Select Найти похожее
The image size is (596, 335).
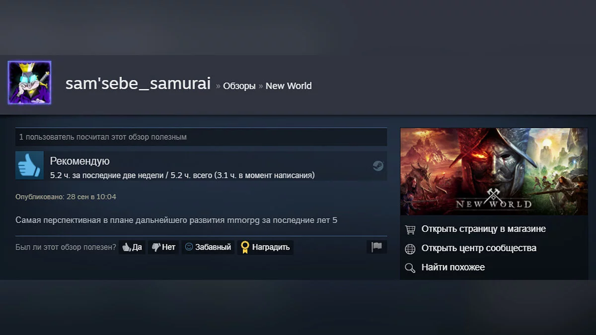(x=453, y=268)
